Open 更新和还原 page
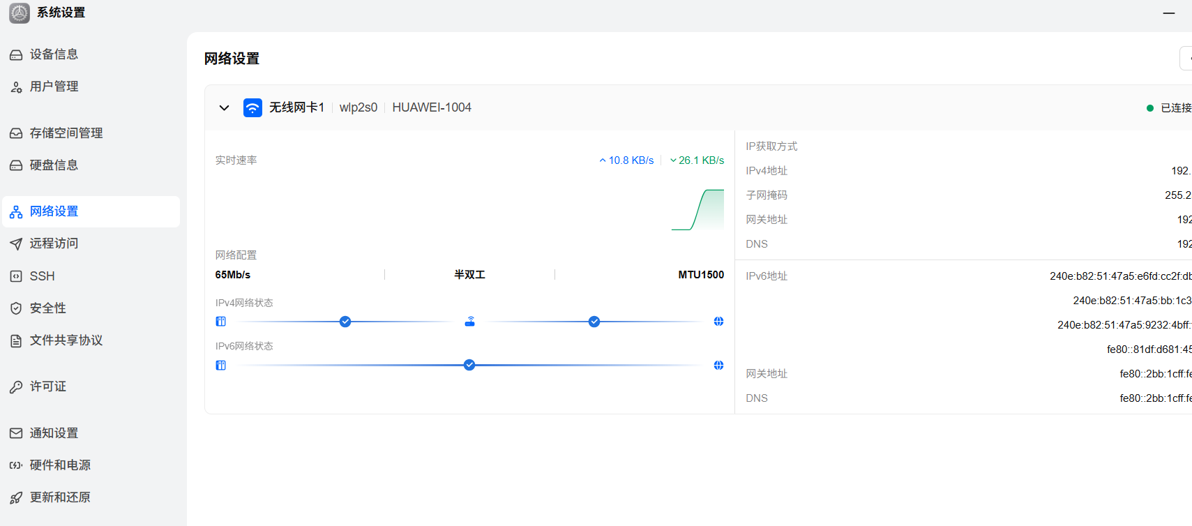 tap(91, 497)
